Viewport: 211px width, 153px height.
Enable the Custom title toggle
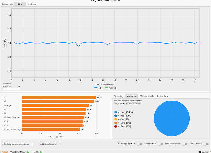point(160,144)
